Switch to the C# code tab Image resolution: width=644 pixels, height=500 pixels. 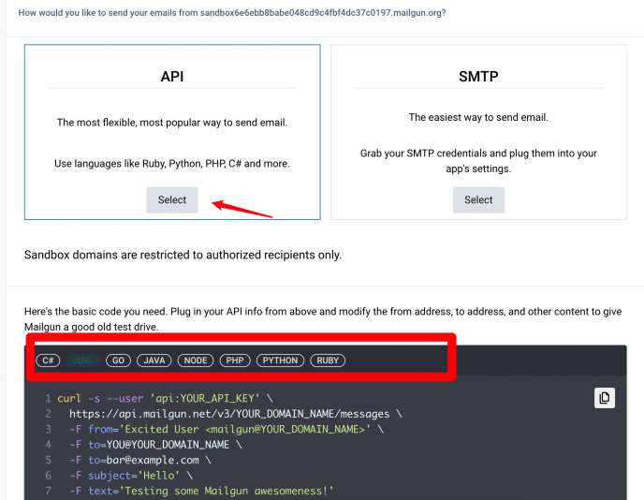coord(48,360)
